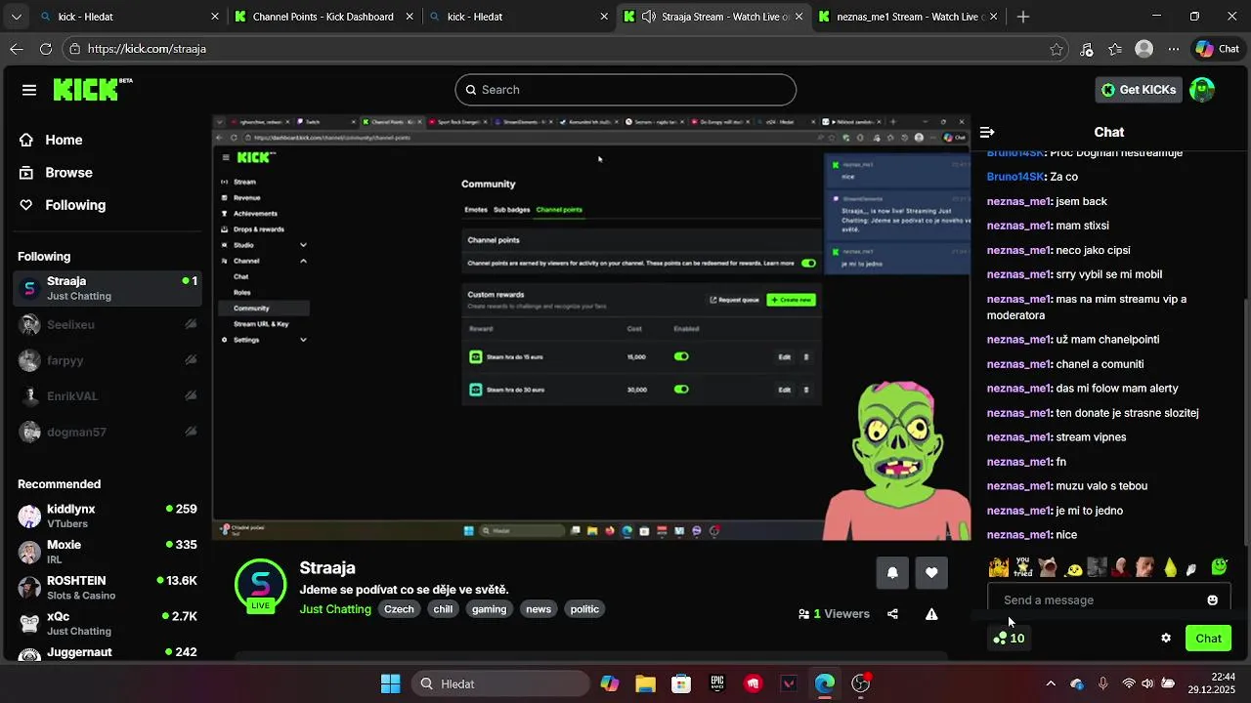The width and height of the screenshot is (1251, 703).
Task: Open offline channel farpyy
Action: coord(108,360)
